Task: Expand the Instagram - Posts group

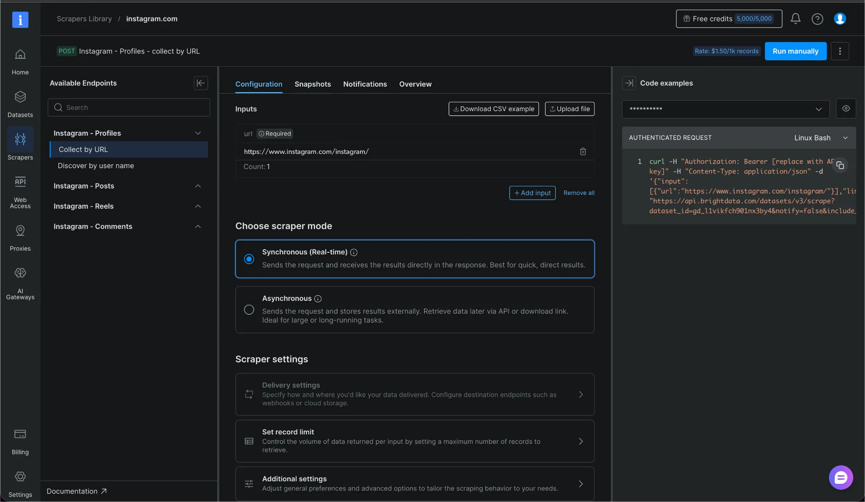Action: click(x=198, y=186)
